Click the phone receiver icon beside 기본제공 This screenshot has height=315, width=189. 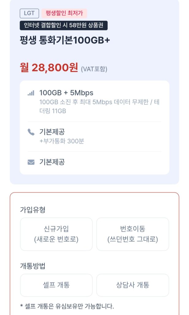point(31,132)
